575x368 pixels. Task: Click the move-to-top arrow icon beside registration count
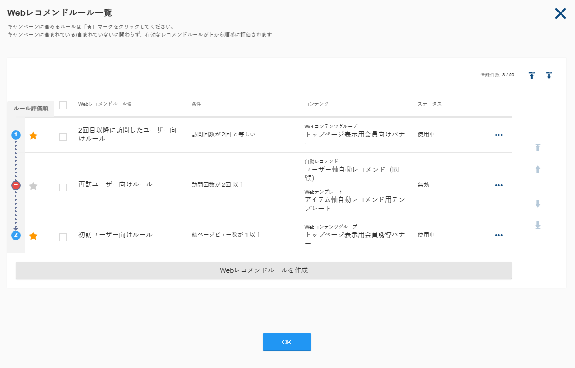coord(531,75)
